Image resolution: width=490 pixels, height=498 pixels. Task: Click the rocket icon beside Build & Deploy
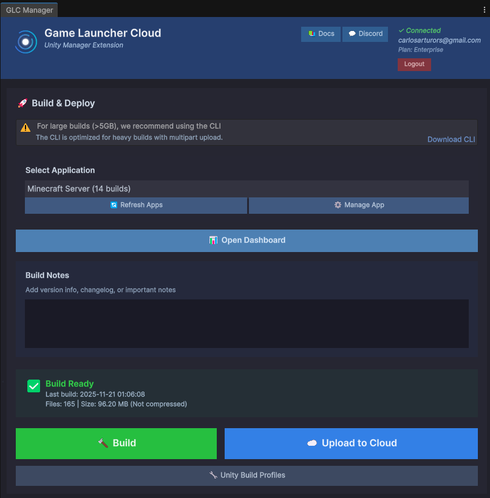22,103
